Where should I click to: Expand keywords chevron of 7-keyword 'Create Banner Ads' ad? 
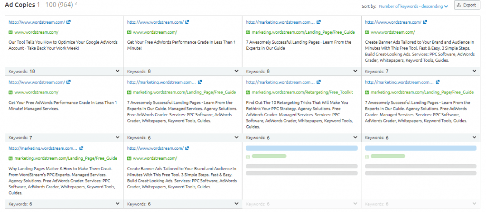(474, 71)
